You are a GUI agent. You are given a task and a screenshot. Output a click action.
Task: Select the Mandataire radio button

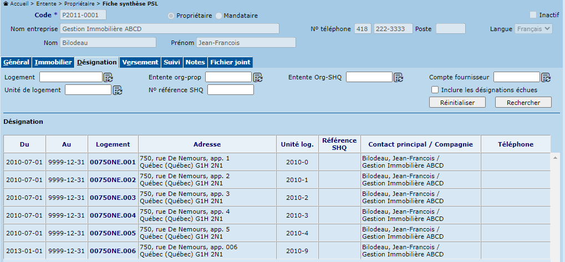[x=218, y=16]
